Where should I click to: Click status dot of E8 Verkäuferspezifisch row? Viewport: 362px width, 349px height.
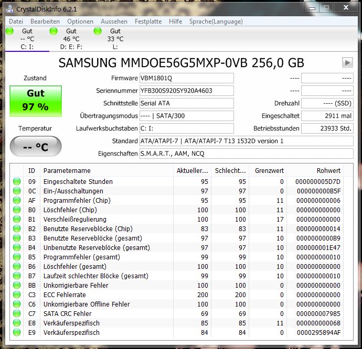point(17,323)
